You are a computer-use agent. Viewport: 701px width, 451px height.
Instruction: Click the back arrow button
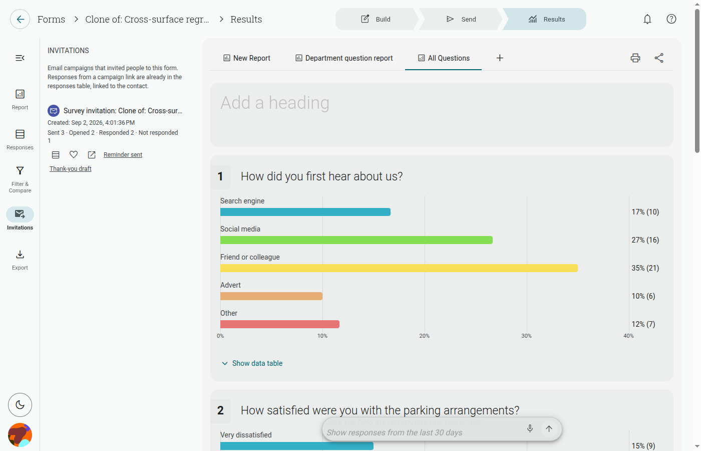20,19
